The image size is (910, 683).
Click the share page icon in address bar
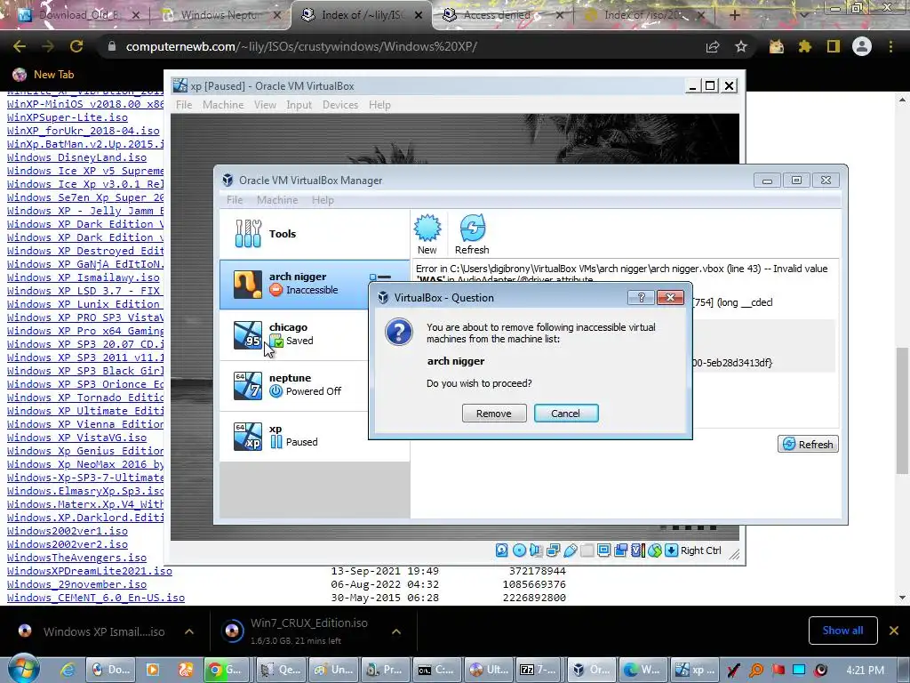pyautogui.click(x=713, y=46)
